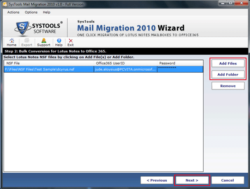Close the Mail Migration window
The width and height of the screenshot is (250, 189).
[241, 3]
